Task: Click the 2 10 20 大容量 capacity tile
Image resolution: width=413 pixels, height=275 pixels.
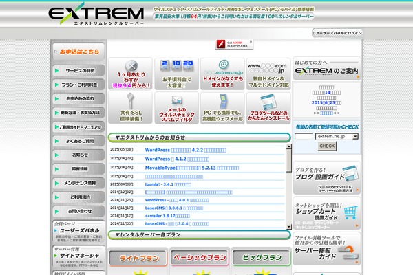Action: point(176,74)
